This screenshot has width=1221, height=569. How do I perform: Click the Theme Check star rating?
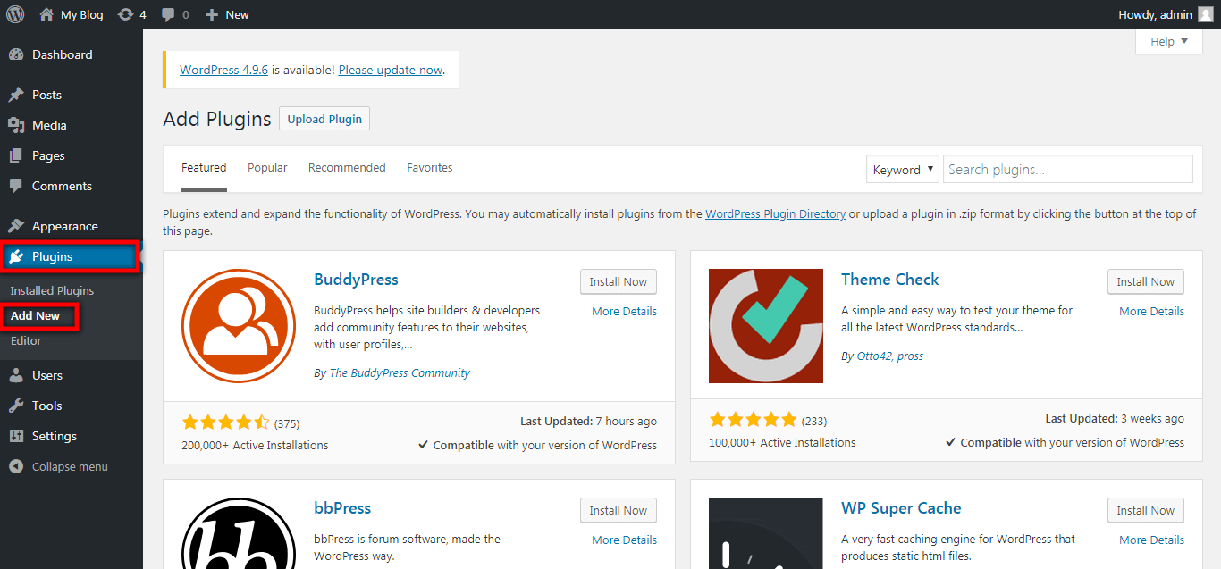pos(753,420)
